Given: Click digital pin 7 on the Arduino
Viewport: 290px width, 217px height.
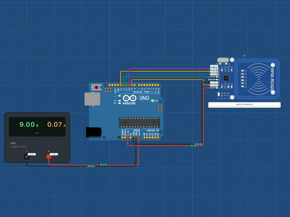Looking at the screenshot, I should tap(139, 85).
